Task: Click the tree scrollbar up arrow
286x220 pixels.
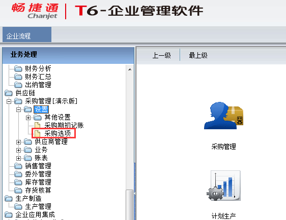Action: tap(130, 69)
